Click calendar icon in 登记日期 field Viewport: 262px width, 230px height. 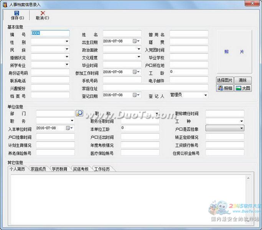(135, 95)
